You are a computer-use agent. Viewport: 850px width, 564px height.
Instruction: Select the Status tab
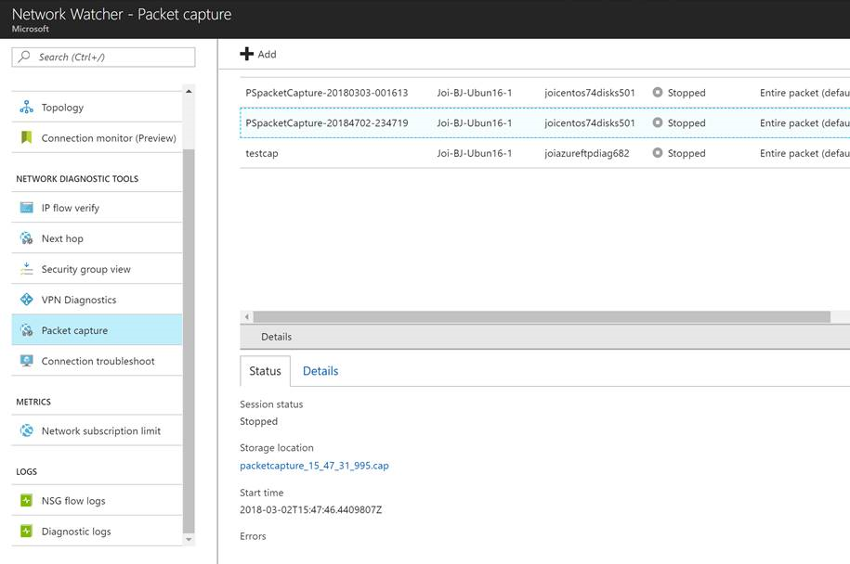pyautogui.click(x=265, y=371)
